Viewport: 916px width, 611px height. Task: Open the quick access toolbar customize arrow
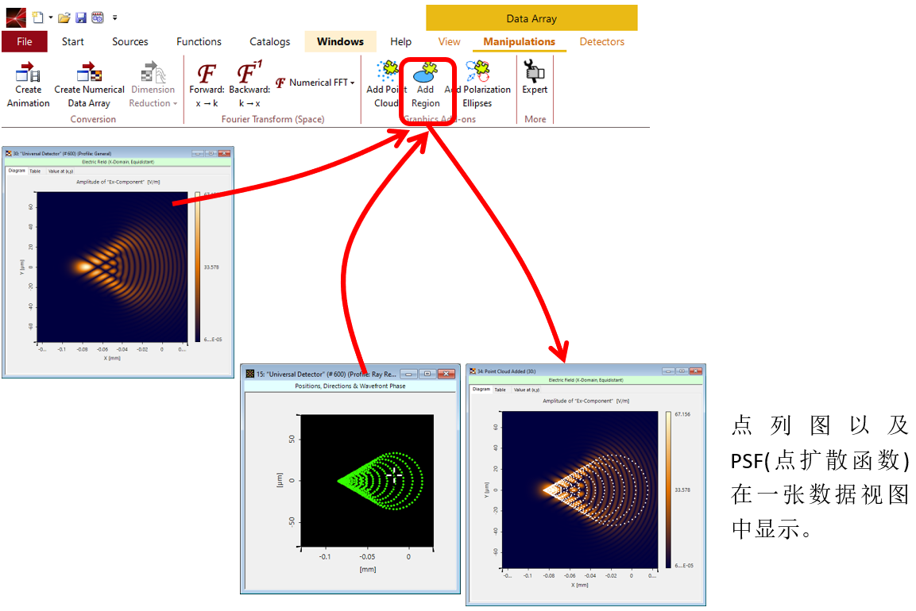point(115,17)
